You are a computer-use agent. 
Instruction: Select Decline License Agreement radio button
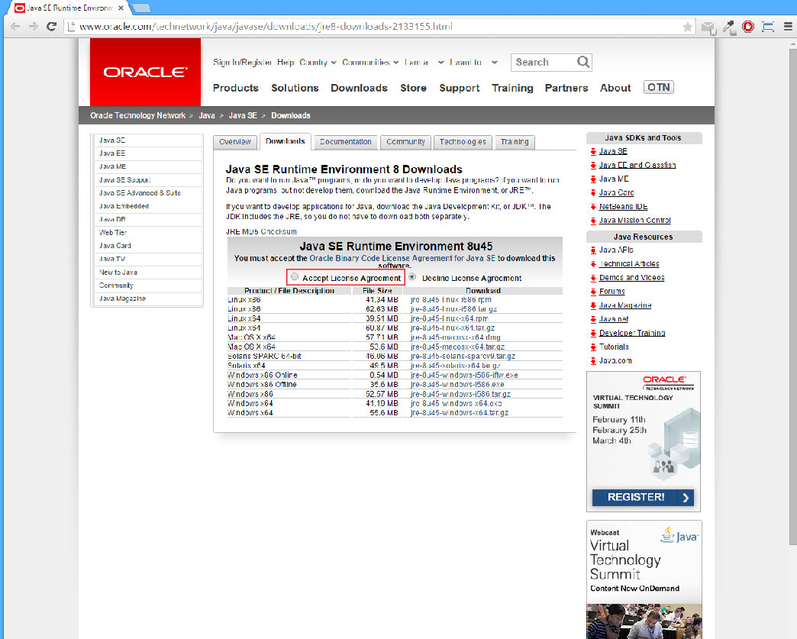412,277
